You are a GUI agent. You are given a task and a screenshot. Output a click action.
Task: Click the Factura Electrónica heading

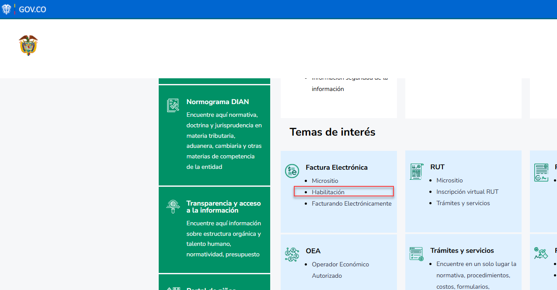(337, 168)
